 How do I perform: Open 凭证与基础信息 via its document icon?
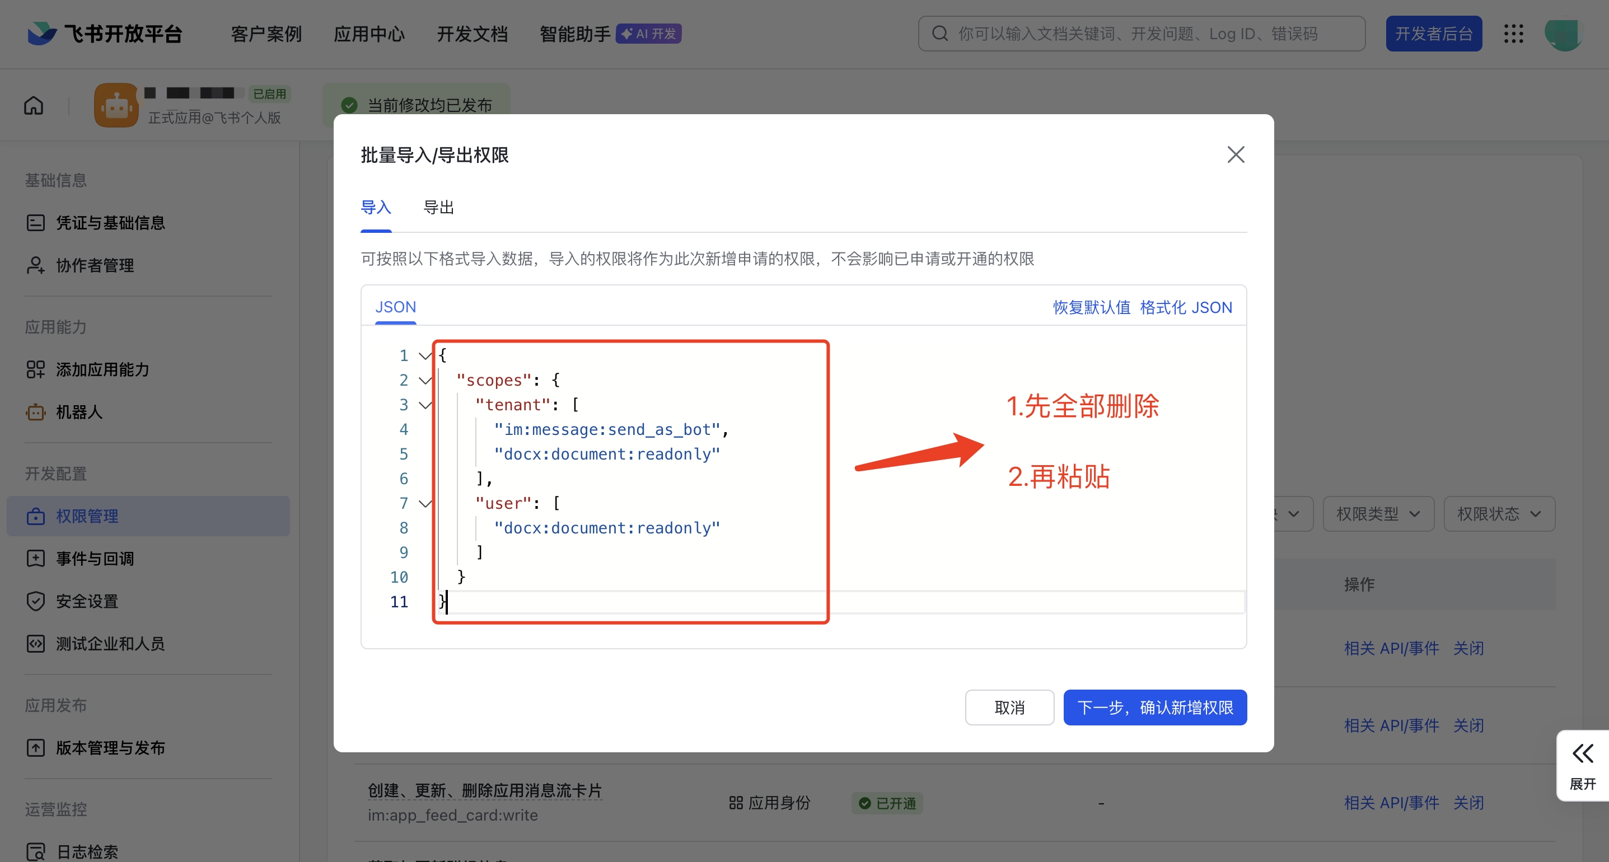(x=36, y=222)
